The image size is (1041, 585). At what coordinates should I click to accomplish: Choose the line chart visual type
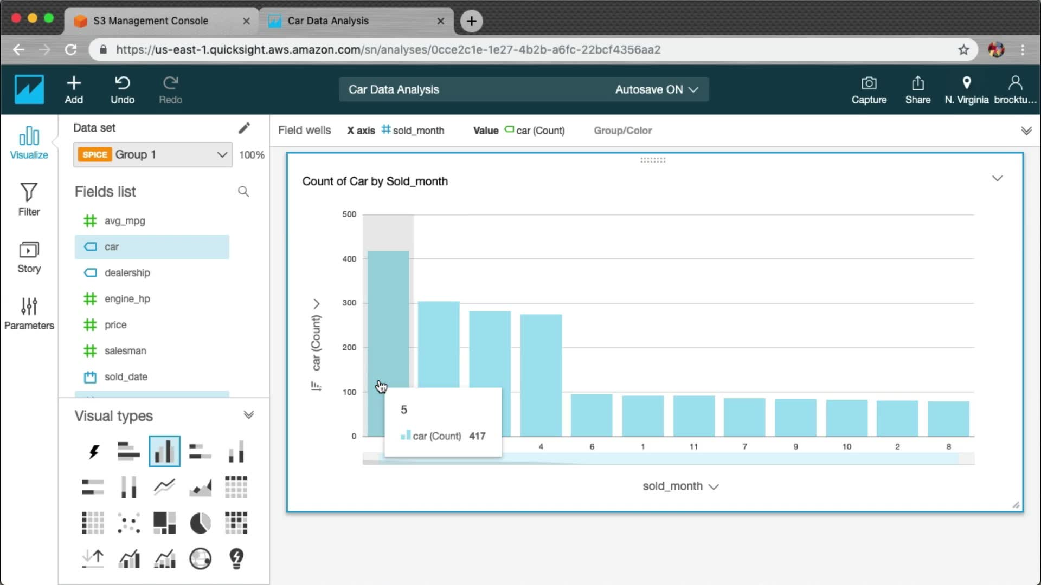(164, 487)
